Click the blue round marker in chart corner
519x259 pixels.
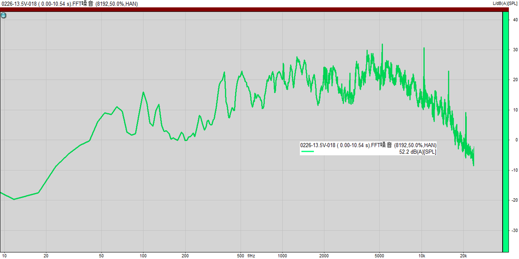click(4, 16)
